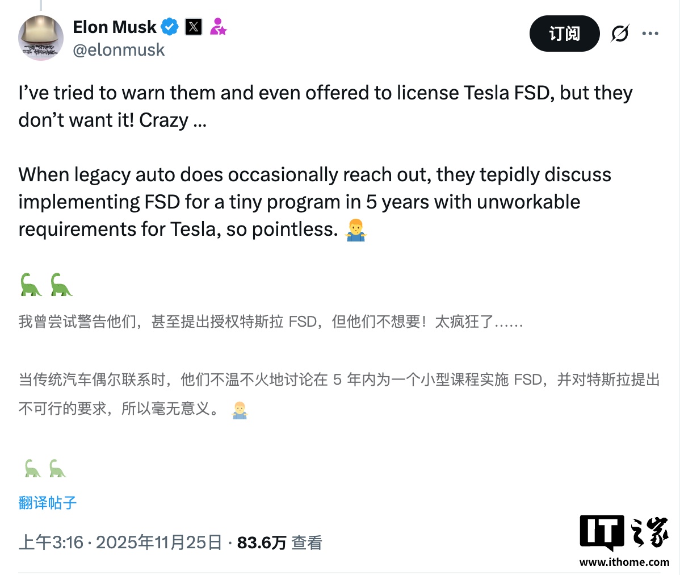This screenshot has height=575, width=680.
Task: Click the blue 翻译帖子 link
Action: (x=48, y=503)
